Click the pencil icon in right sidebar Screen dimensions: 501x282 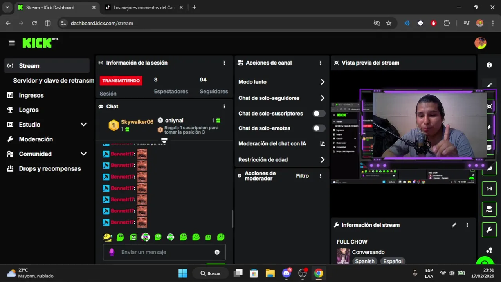point(489,85)
